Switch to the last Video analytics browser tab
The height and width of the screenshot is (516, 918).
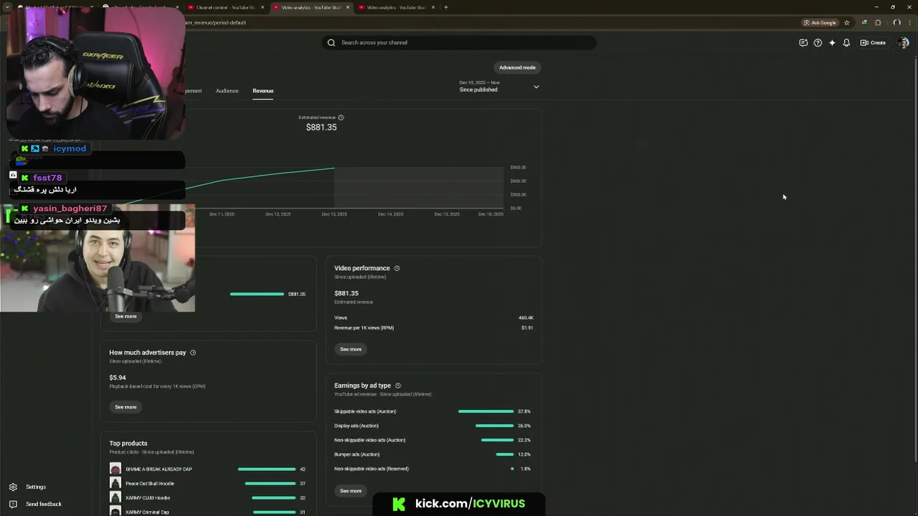[x=396, y=7]
